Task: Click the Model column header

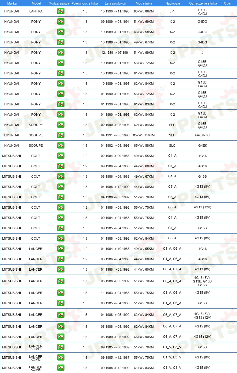Action: pyautogui.click(x=36, y=3)
